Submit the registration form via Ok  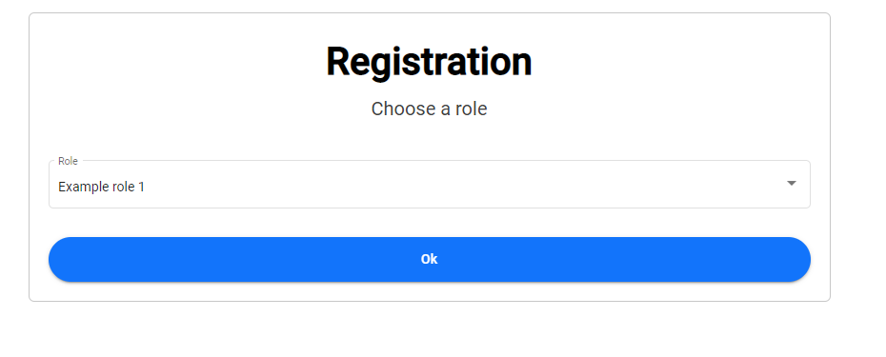click(x=430, y=259)
